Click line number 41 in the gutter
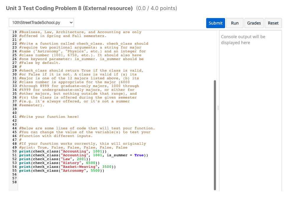 tap(14, 117)
